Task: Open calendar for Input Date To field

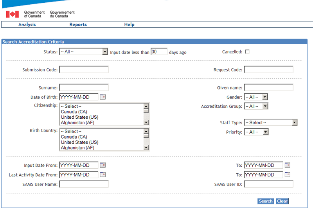Action: (288, 165)
